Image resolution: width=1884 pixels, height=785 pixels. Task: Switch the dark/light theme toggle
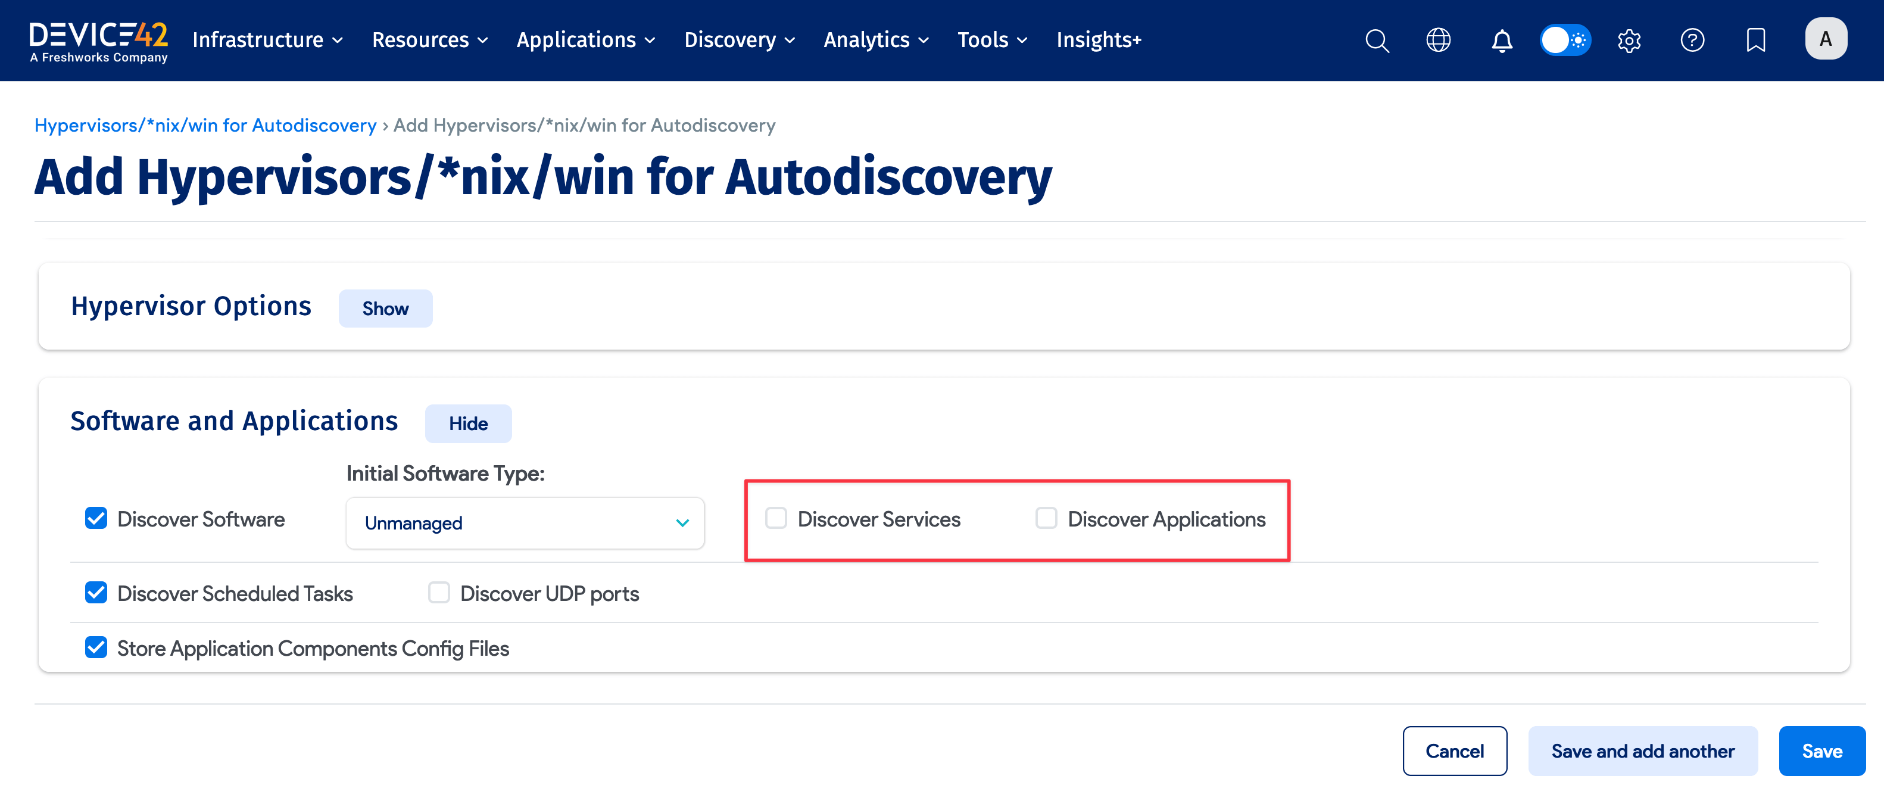click(1565, 41)
